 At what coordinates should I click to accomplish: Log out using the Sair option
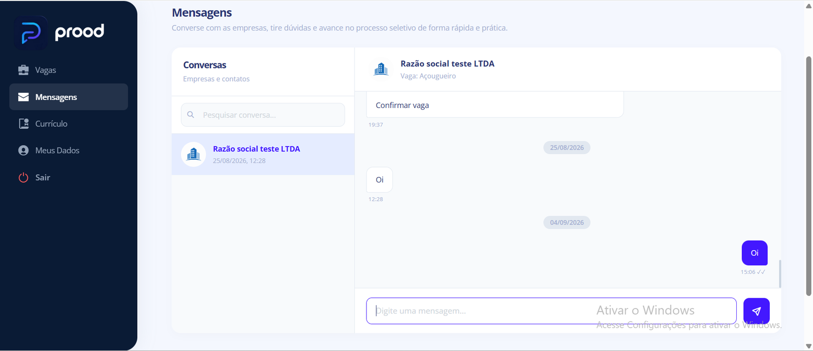pyautogui.click(x=69, y=178)
